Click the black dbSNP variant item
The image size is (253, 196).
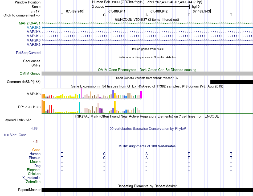point(231,82)
